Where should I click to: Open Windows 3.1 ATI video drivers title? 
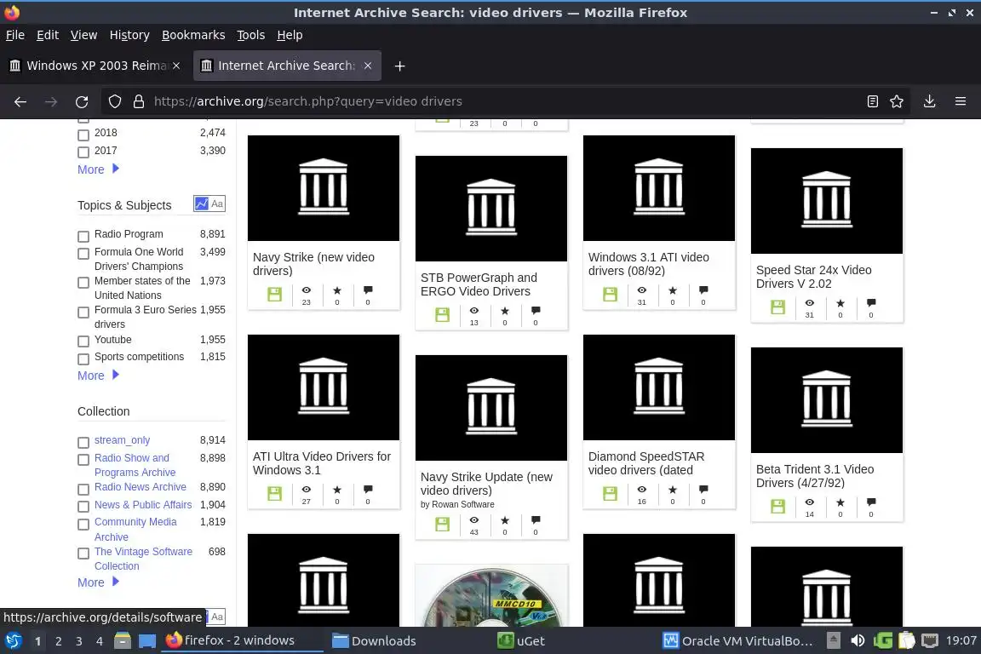pos(648,263)
